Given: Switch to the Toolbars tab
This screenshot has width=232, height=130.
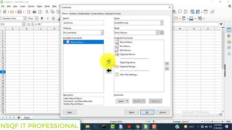Looking at the screenshot, I should 73,14.
